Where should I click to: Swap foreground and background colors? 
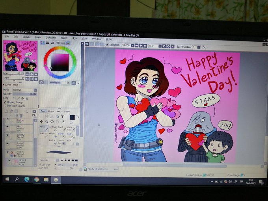[78, 117]
